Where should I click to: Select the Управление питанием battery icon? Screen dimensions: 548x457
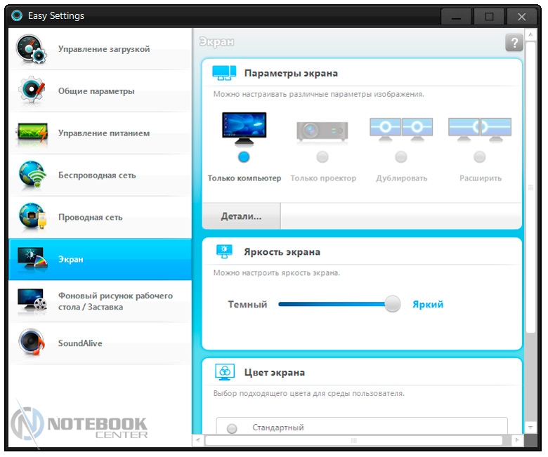[32, 133]
